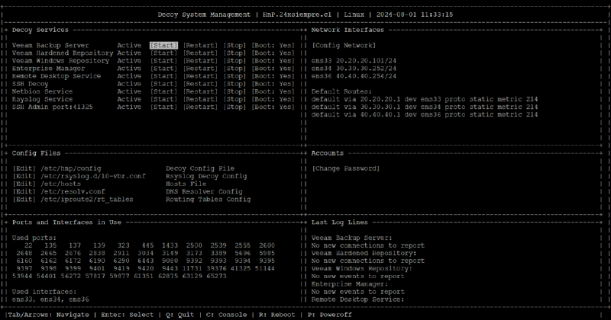
Task: Click default route via 30.30.30.1 line
Action: (x=425, y=107)
